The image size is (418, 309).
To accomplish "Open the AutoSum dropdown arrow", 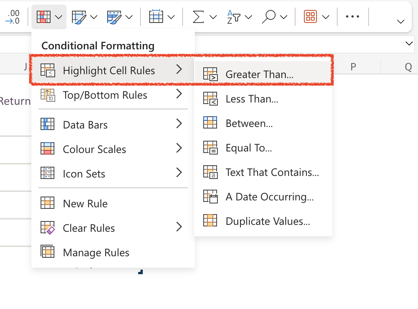I will coord(213,17).
